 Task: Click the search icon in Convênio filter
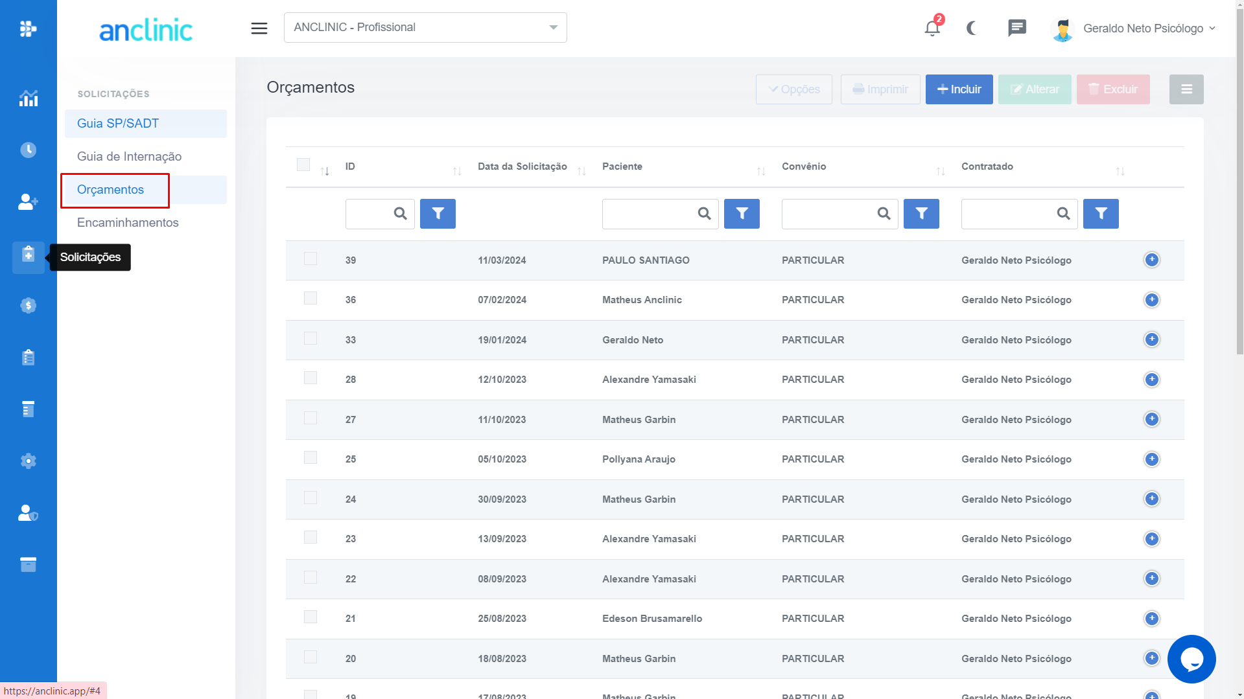[884, 214]
